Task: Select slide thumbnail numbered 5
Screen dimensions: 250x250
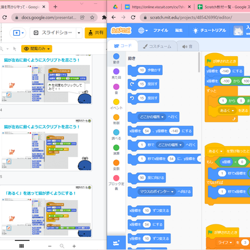Action: click(46, 144)
